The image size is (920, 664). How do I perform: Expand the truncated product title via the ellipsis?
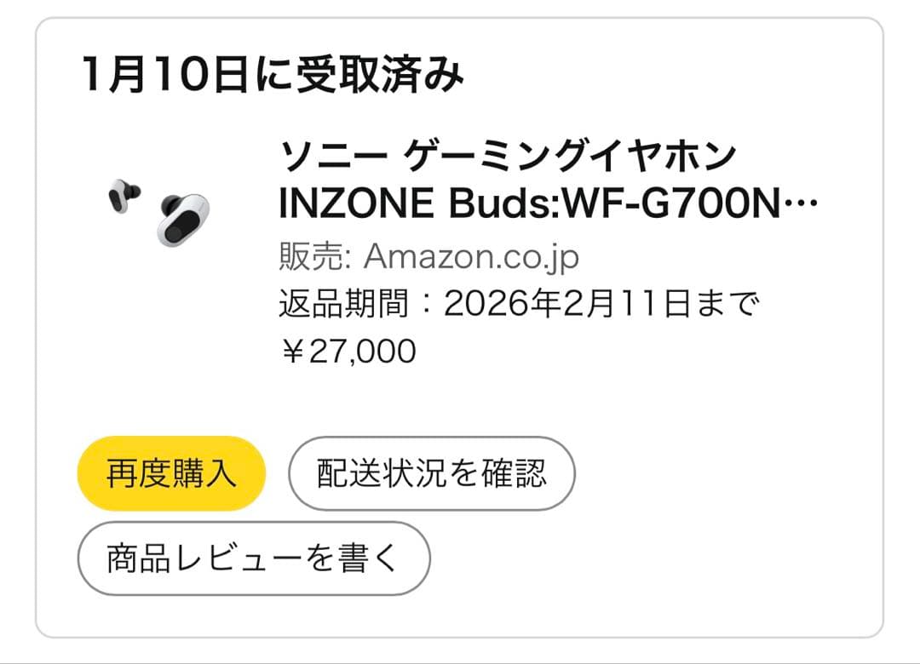pos(801,204)
